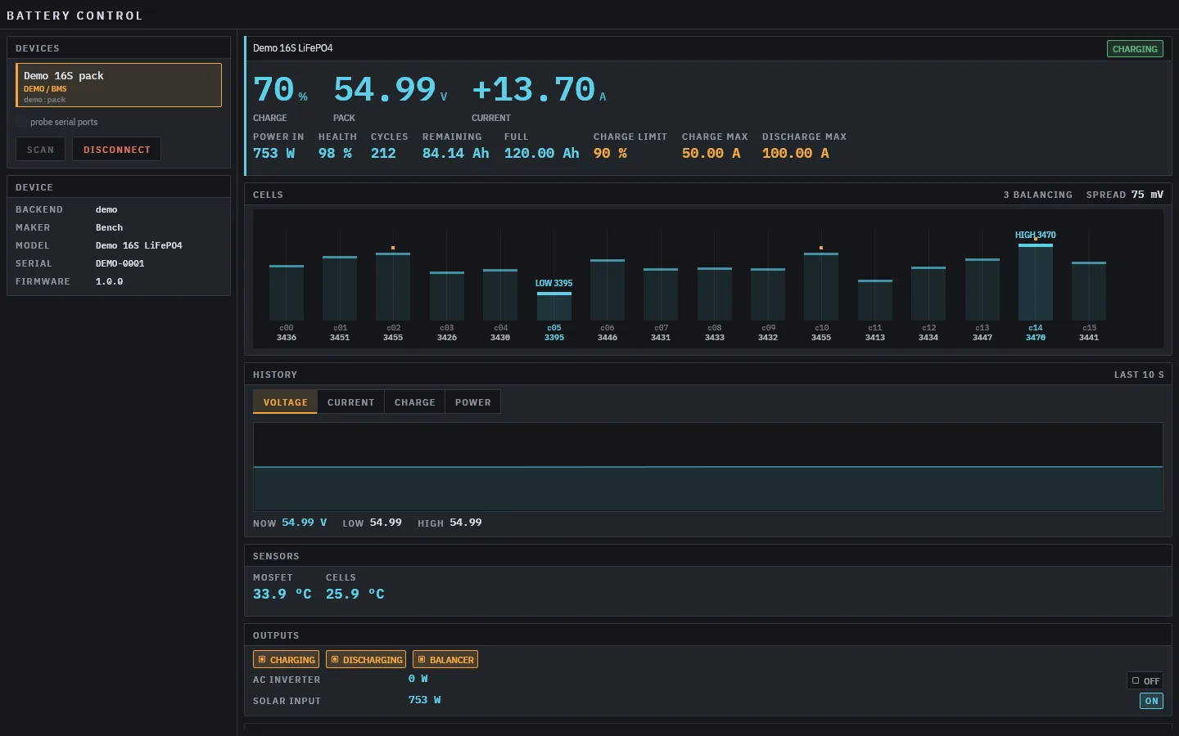Click the 90 % charge limit value
This screenshot has height=736, width=1179.
611,154
